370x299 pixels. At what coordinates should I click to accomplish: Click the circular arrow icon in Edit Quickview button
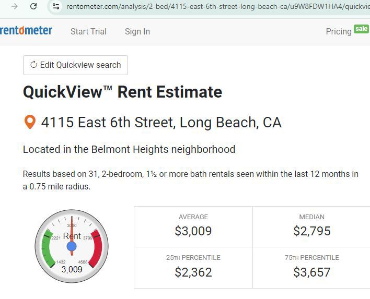pyautogui.click(x=34, y=65)
